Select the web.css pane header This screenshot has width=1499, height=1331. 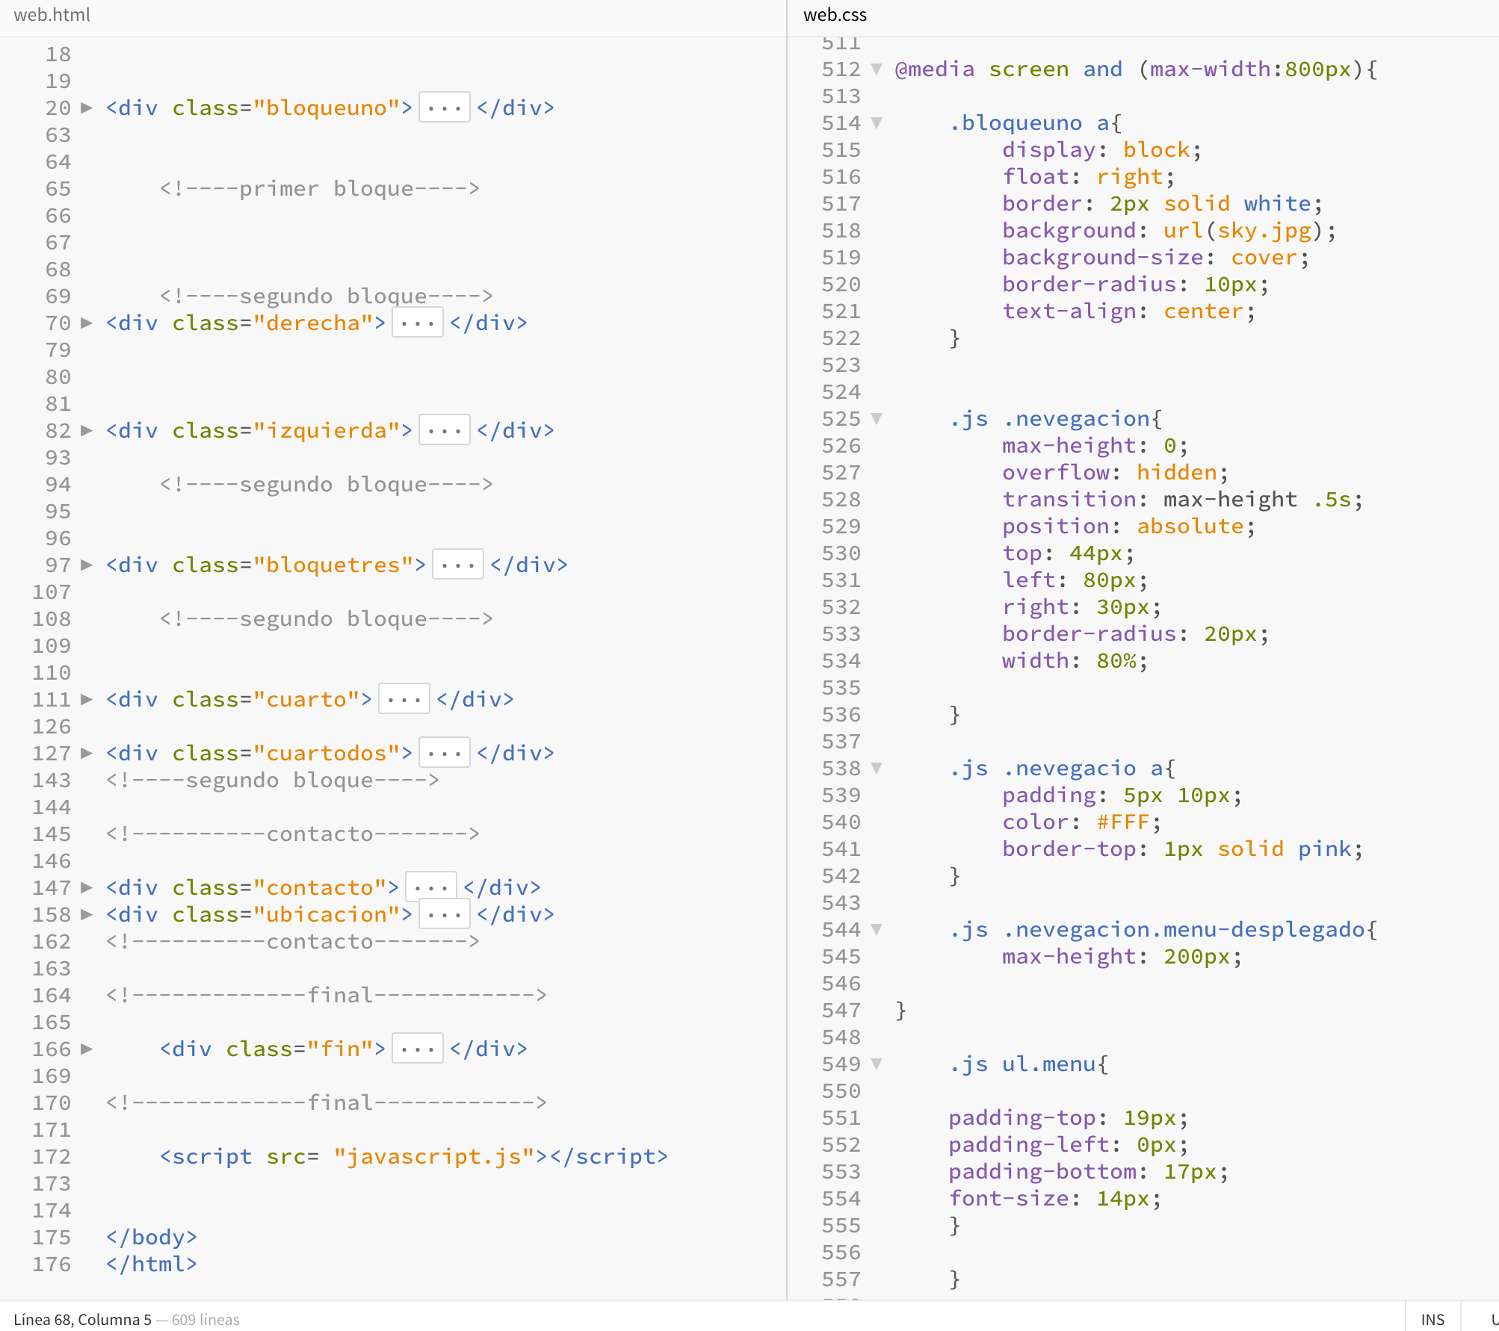(x=835, y=15)
